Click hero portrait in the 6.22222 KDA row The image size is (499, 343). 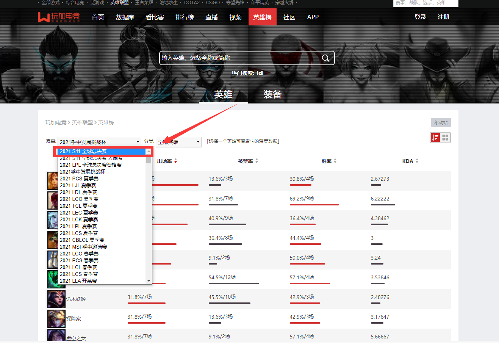[52, 200]
